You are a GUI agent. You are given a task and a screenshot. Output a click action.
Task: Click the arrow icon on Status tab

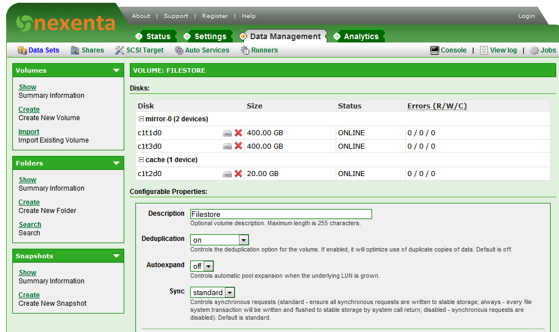[139, 36]
